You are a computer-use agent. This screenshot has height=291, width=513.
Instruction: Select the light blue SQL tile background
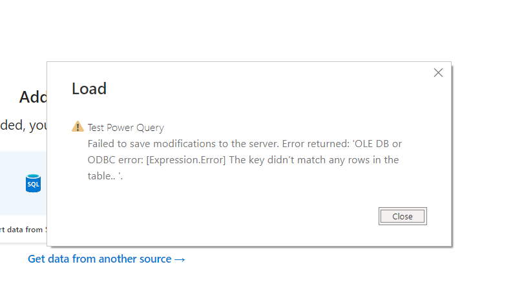[23, 183]
